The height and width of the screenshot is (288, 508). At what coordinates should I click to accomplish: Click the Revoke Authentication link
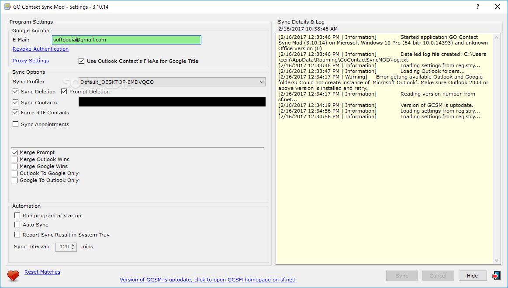tap(41, 49)
